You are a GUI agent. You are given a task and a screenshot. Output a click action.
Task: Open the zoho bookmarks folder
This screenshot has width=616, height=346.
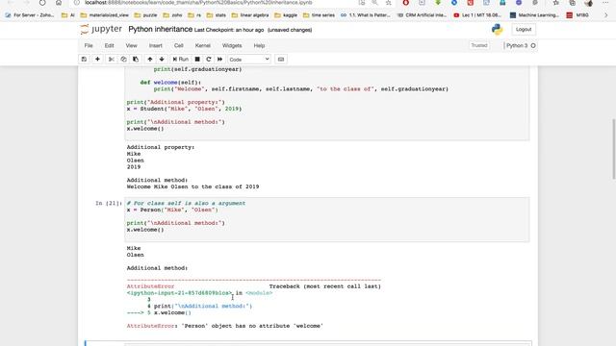click(173, 15)
